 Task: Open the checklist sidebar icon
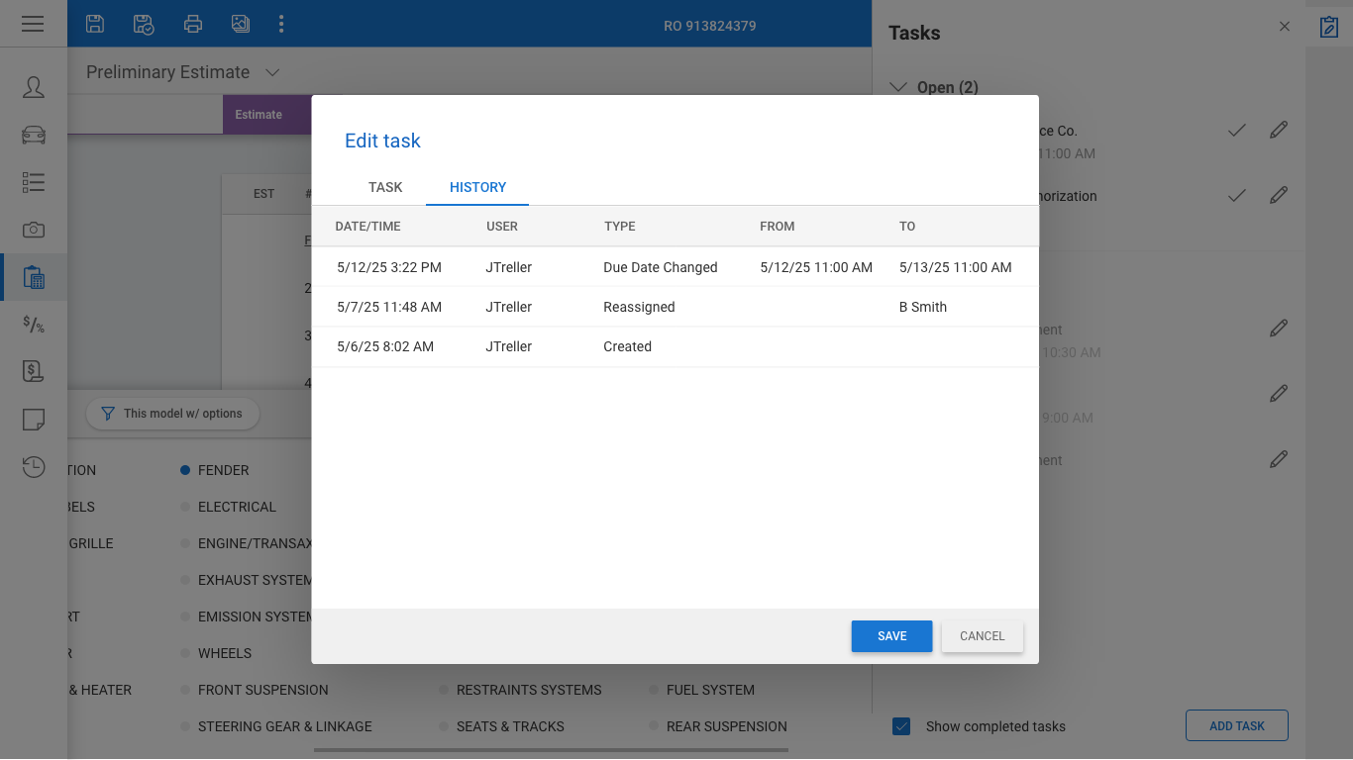point(34,182)
